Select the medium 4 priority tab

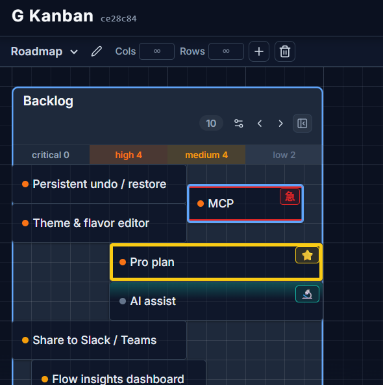tap(206, 155)
